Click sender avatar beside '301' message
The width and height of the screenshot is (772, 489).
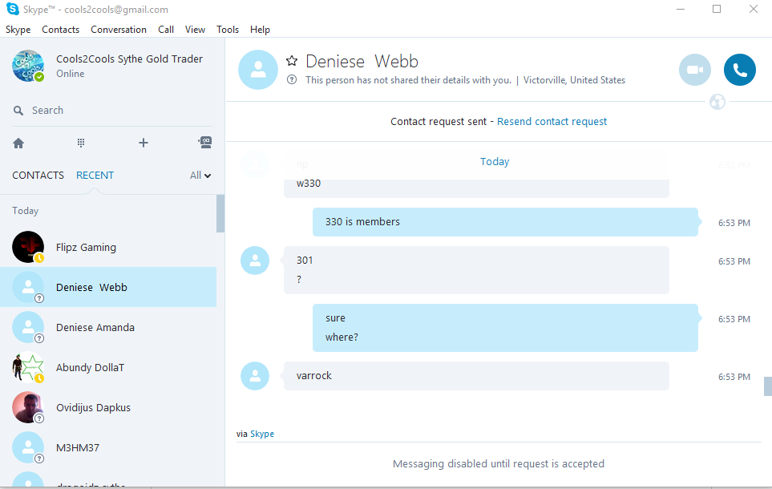pyautogui.click(x=255, y=261)
